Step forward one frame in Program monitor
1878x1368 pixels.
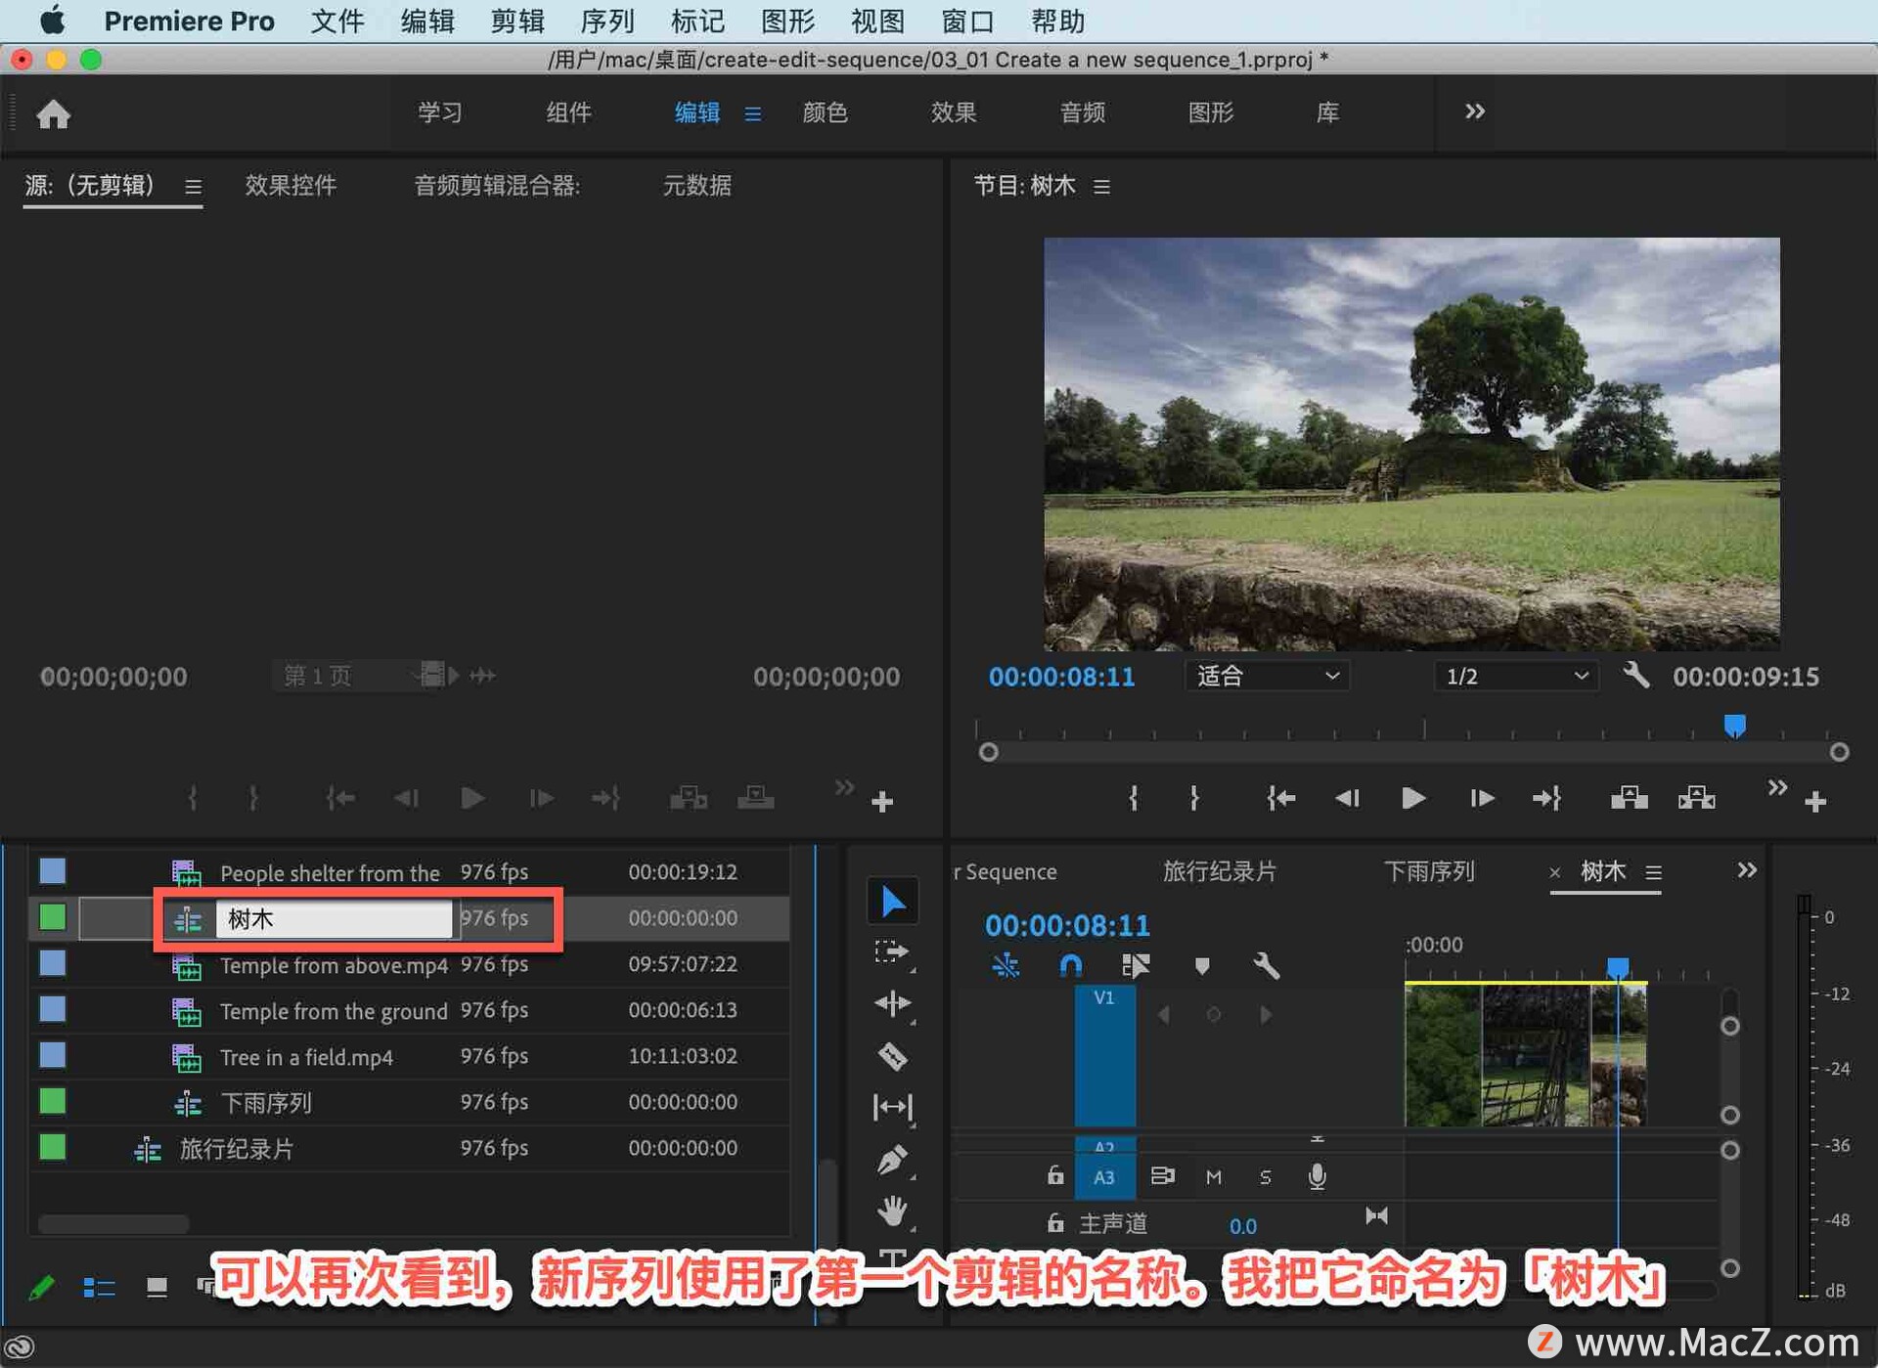pyautogui.click(x=1481, y=799)
